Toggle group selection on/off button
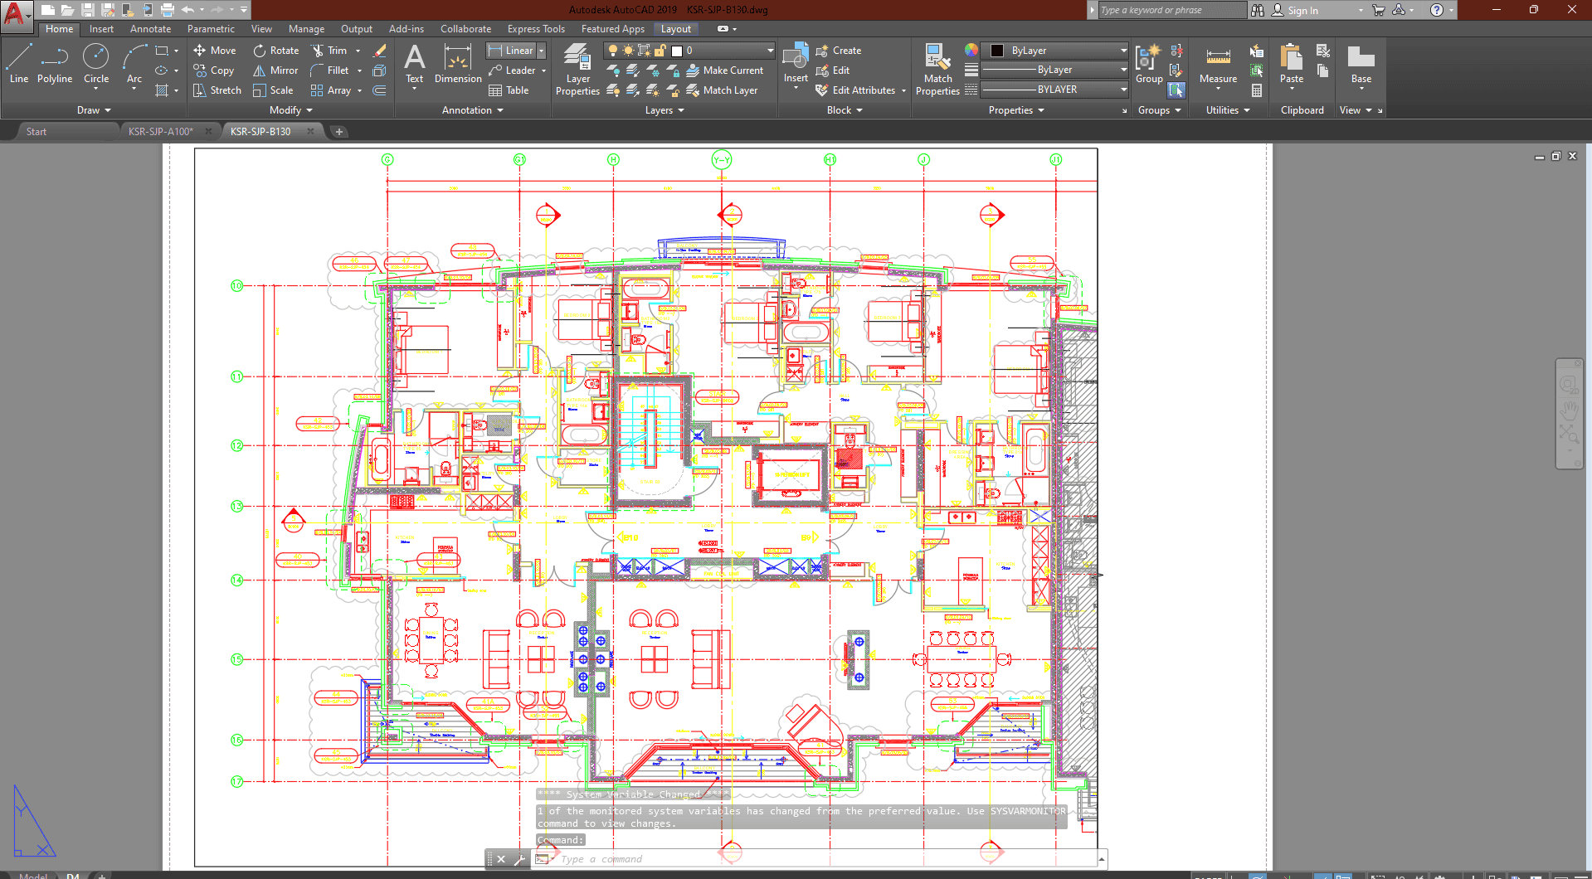Viewport: 1592px width, 879px height. pyautogui.click(x=1176, y=90)
